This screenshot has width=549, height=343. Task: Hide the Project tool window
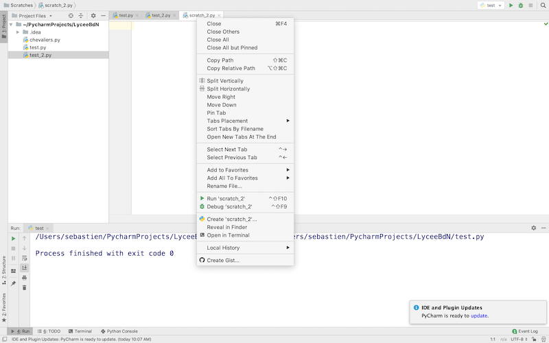point(104,15)
